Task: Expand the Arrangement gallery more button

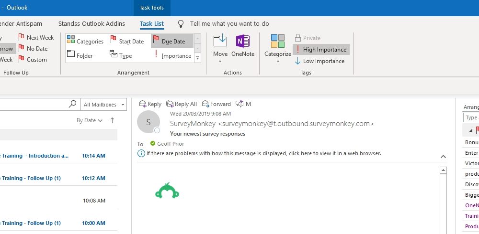Action: (x=198, y=57)
